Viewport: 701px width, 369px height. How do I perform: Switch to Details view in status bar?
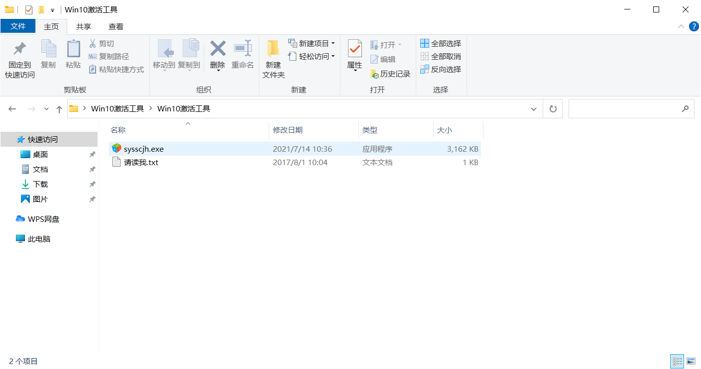[x=678, y=361]
